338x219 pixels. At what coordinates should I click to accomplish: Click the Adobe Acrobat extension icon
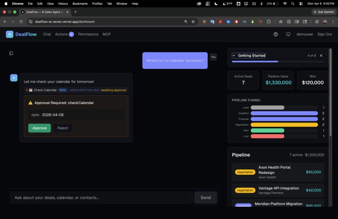[220, 21]
